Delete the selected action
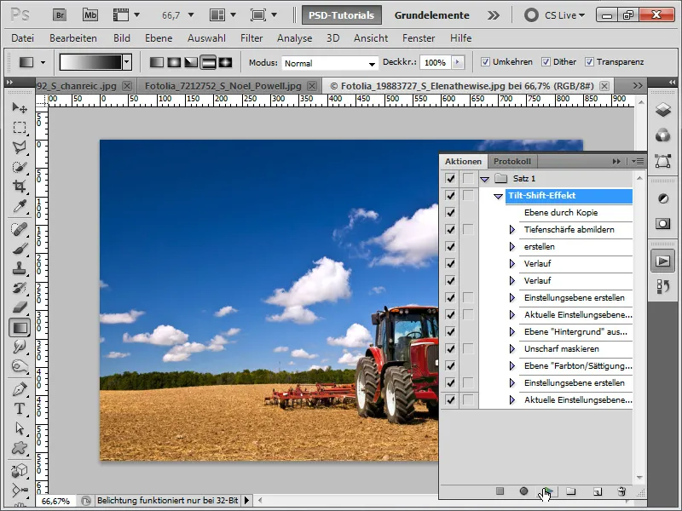 [x=621, y=491]
